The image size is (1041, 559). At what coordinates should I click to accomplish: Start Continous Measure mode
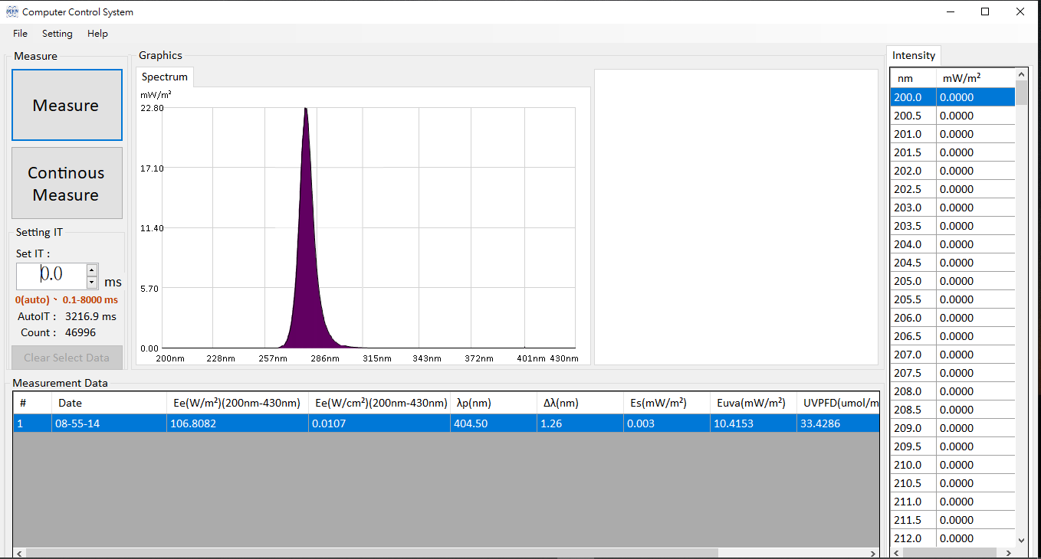[x=67, y=184]
